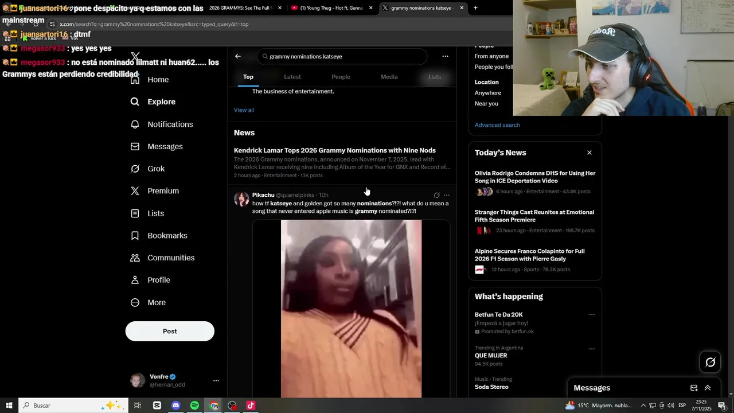The height and width of the screenshot is (413, 734).
Task: Open Discord from the taskbar
Action: (x=175, y=406)
